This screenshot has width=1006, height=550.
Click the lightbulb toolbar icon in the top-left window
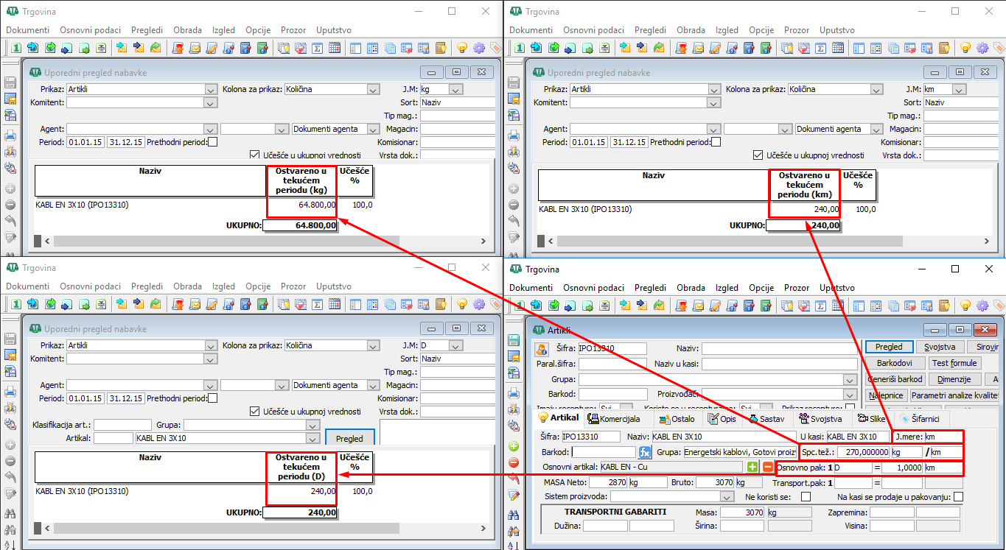(461, 48)
